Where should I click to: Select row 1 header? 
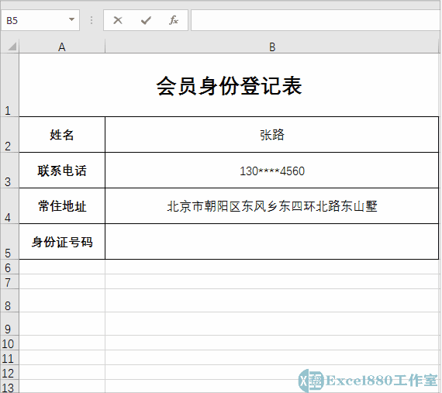(9, 85)
